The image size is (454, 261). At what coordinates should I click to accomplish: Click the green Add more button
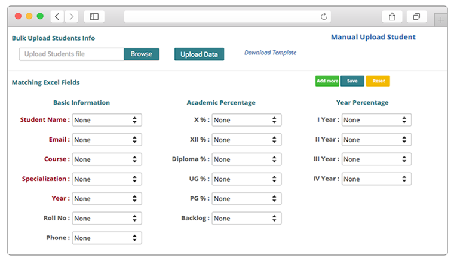(x=327, y=81)
